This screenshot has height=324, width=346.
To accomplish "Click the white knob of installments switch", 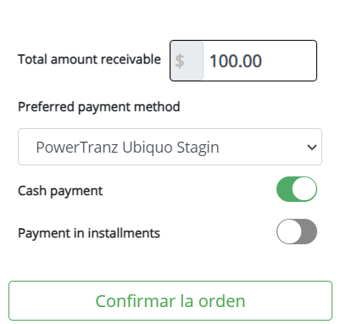I will tap(289, 232).
